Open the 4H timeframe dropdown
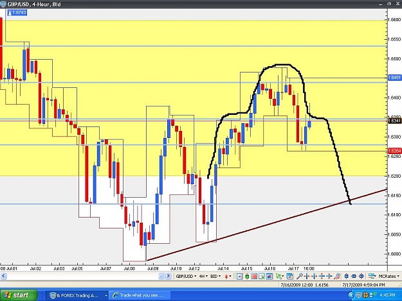This screenshot has height=301, width=402. click(x=204, y=276)
